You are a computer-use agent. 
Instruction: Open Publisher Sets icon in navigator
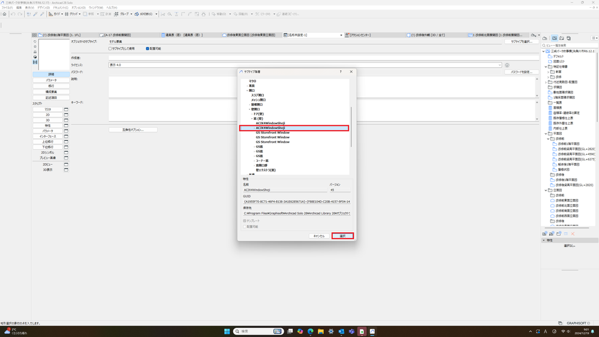click(x=568, y=38)
